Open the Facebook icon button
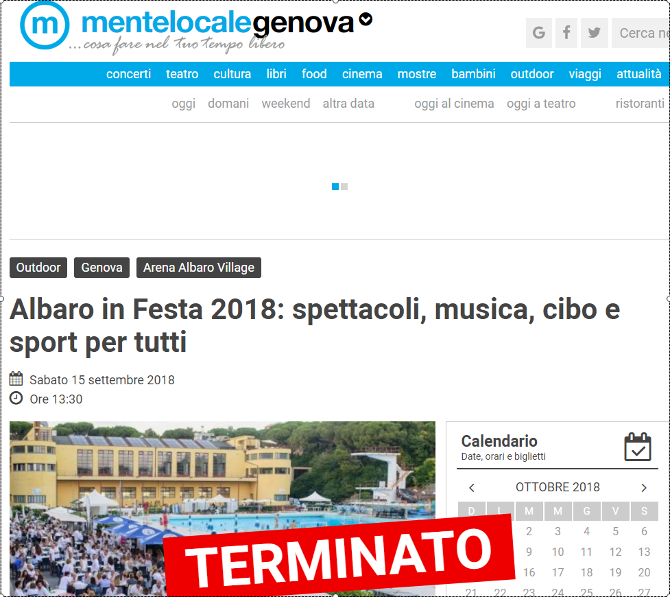This screenshot has height=597, width=670. [x=566, y=33]
